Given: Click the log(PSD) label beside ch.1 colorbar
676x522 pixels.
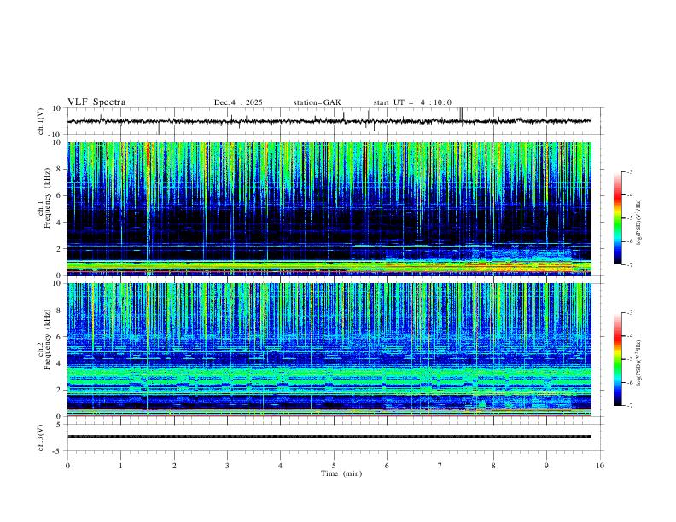Looking at the screenshot, I should click(x=639, y=222).
